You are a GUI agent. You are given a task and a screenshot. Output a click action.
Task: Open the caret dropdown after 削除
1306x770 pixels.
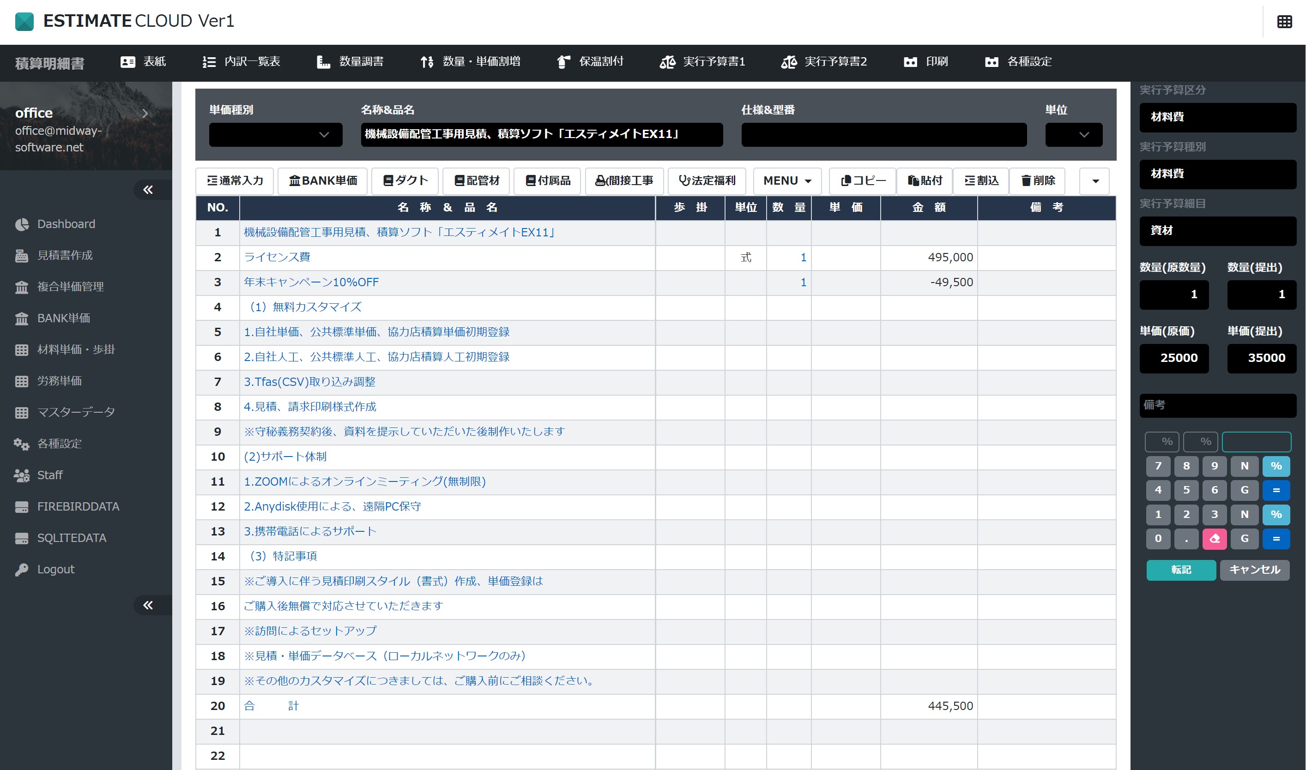pyautogui.click(x=1095, y=181)
